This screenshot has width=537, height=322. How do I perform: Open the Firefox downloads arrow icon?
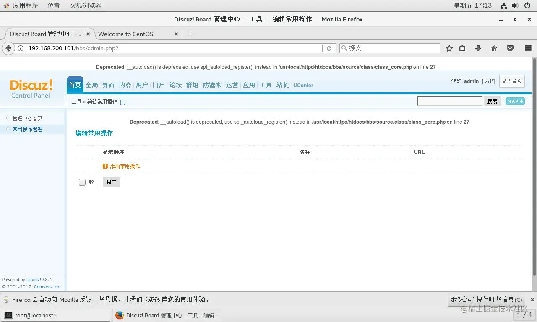point(478,48)
